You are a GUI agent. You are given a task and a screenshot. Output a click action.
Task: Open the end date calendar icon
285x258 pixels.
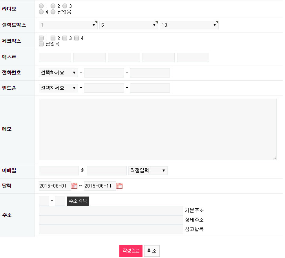tap(119, 186)
